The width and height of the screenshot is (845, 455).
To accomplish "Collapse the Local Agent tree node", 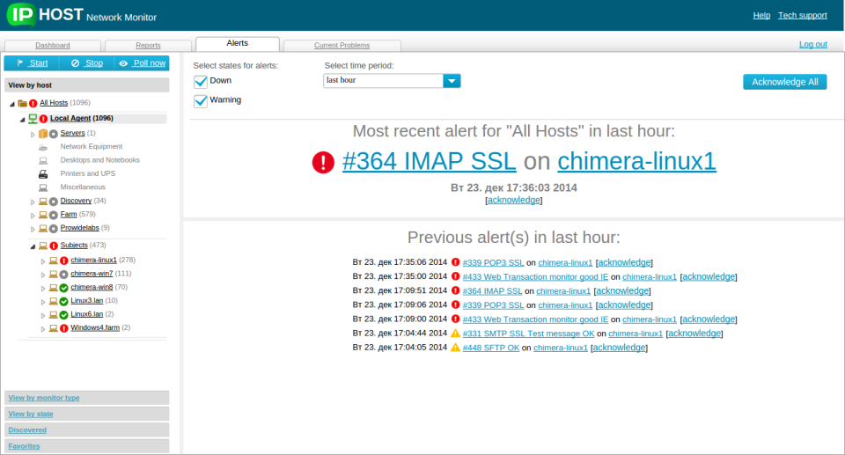I will [22, 120].
